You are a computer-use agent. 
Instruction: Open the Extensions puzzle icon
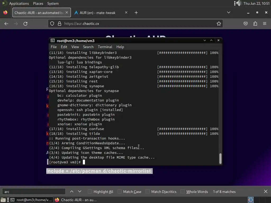coord(255,24)
